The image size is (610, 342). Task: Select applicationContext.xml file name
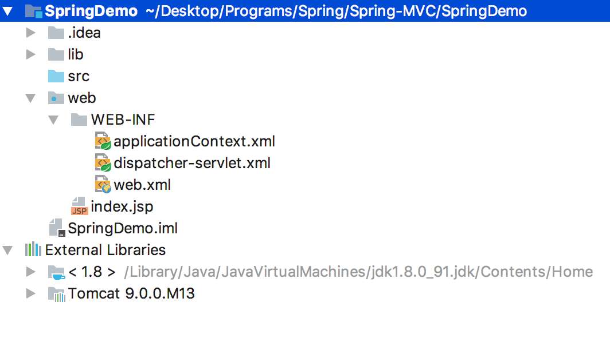[x=194, y=142]
